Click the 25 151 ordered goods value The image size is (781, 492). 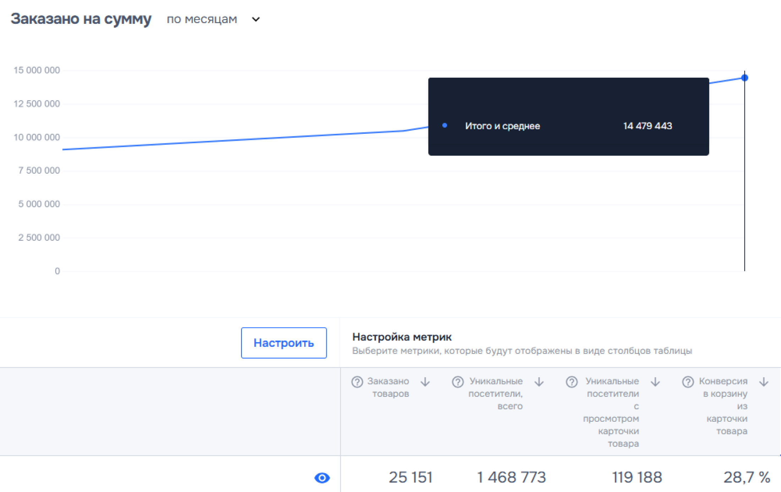click(410, 477)
